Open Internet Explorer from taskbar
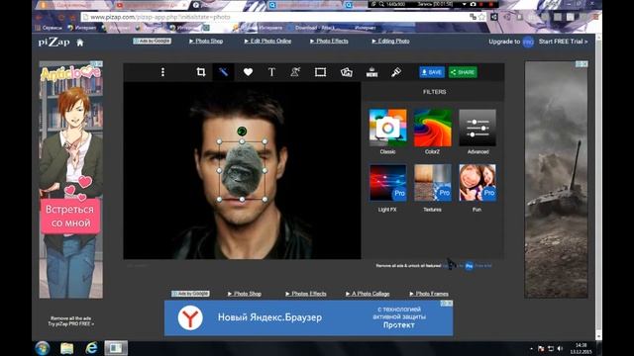634x356 pixels. click(91, 348)
